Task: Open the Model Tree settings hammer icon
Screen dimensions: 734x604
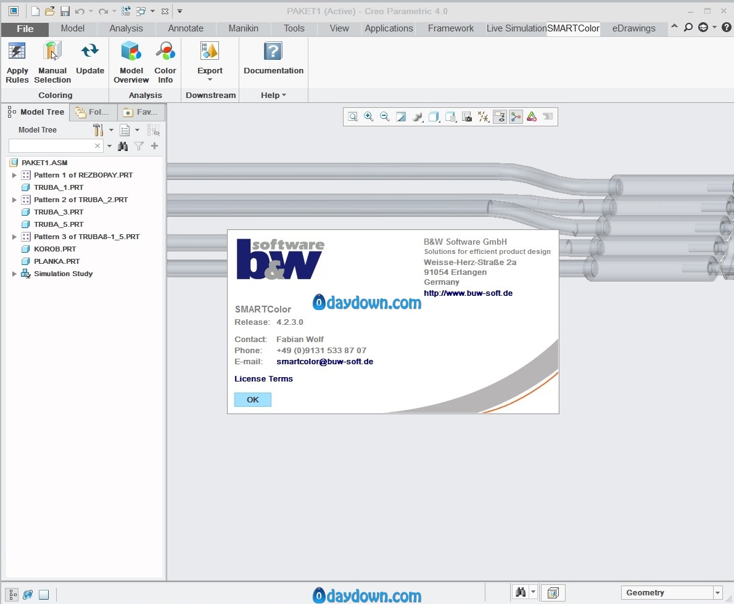Action: tap(98, 130)
